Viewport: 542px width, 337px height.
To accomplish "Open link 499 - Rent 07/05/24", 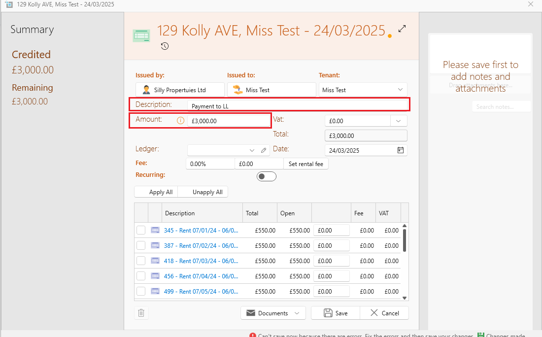I will [x=201, y=291].
